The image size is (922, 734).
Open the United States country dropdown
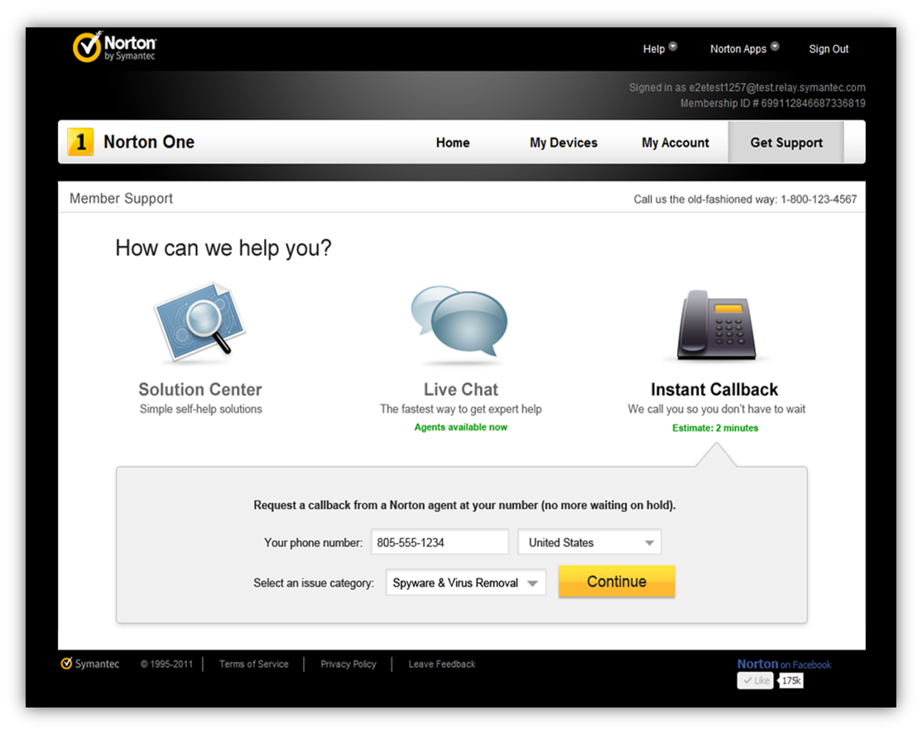[x=589, y=542]
